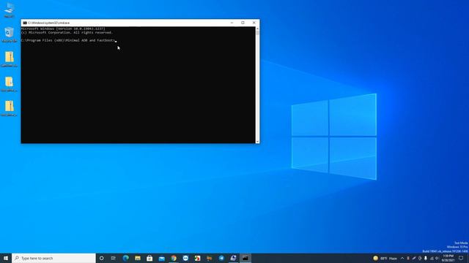
Task: Minimize the cmd.exe window
Action: point(232,23)
